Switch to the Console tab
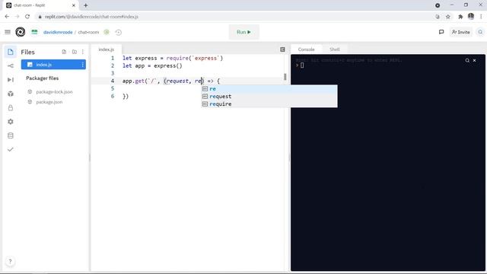The height and width of the screenshot is (274, 487). pos(306,49)
